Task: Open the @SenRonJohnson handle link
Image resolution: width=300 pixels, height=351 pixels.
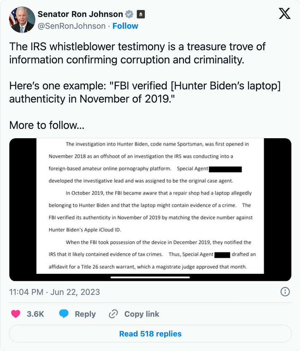Action: point(71,26)
